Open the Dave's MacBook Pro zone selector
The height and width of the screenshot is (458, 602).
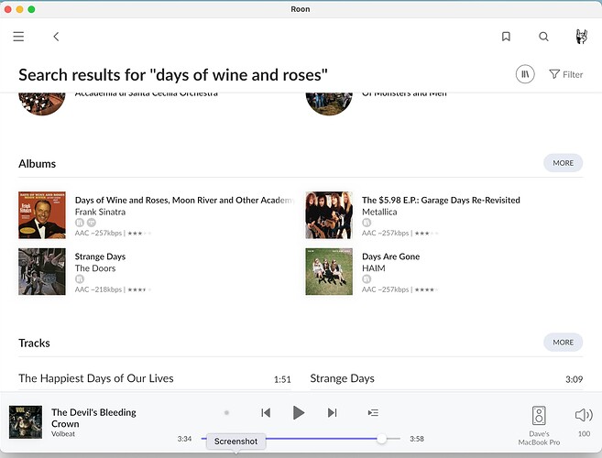tap(539, 425)
